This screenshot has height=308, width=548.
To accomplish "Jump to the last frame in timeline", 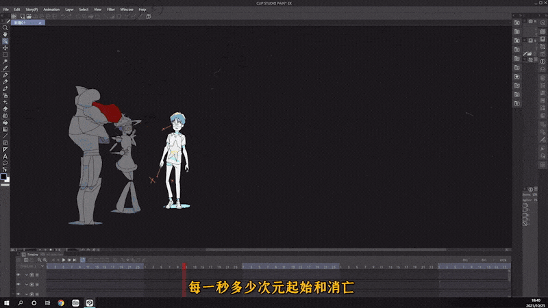I will pyautogui.click(x=75, y=260).
